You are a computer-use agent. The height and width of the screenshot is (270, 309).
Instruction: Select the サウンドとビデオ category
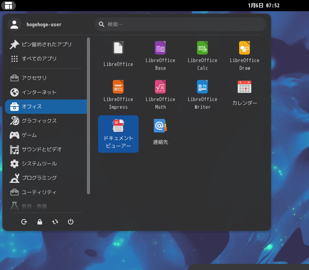[x=46, y=149]
